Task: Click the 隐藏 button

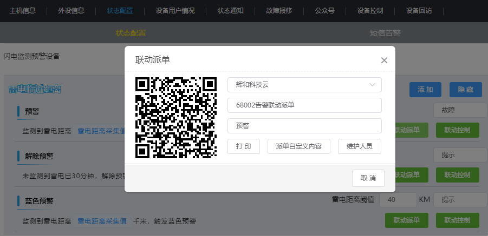Action: (466, 90)
